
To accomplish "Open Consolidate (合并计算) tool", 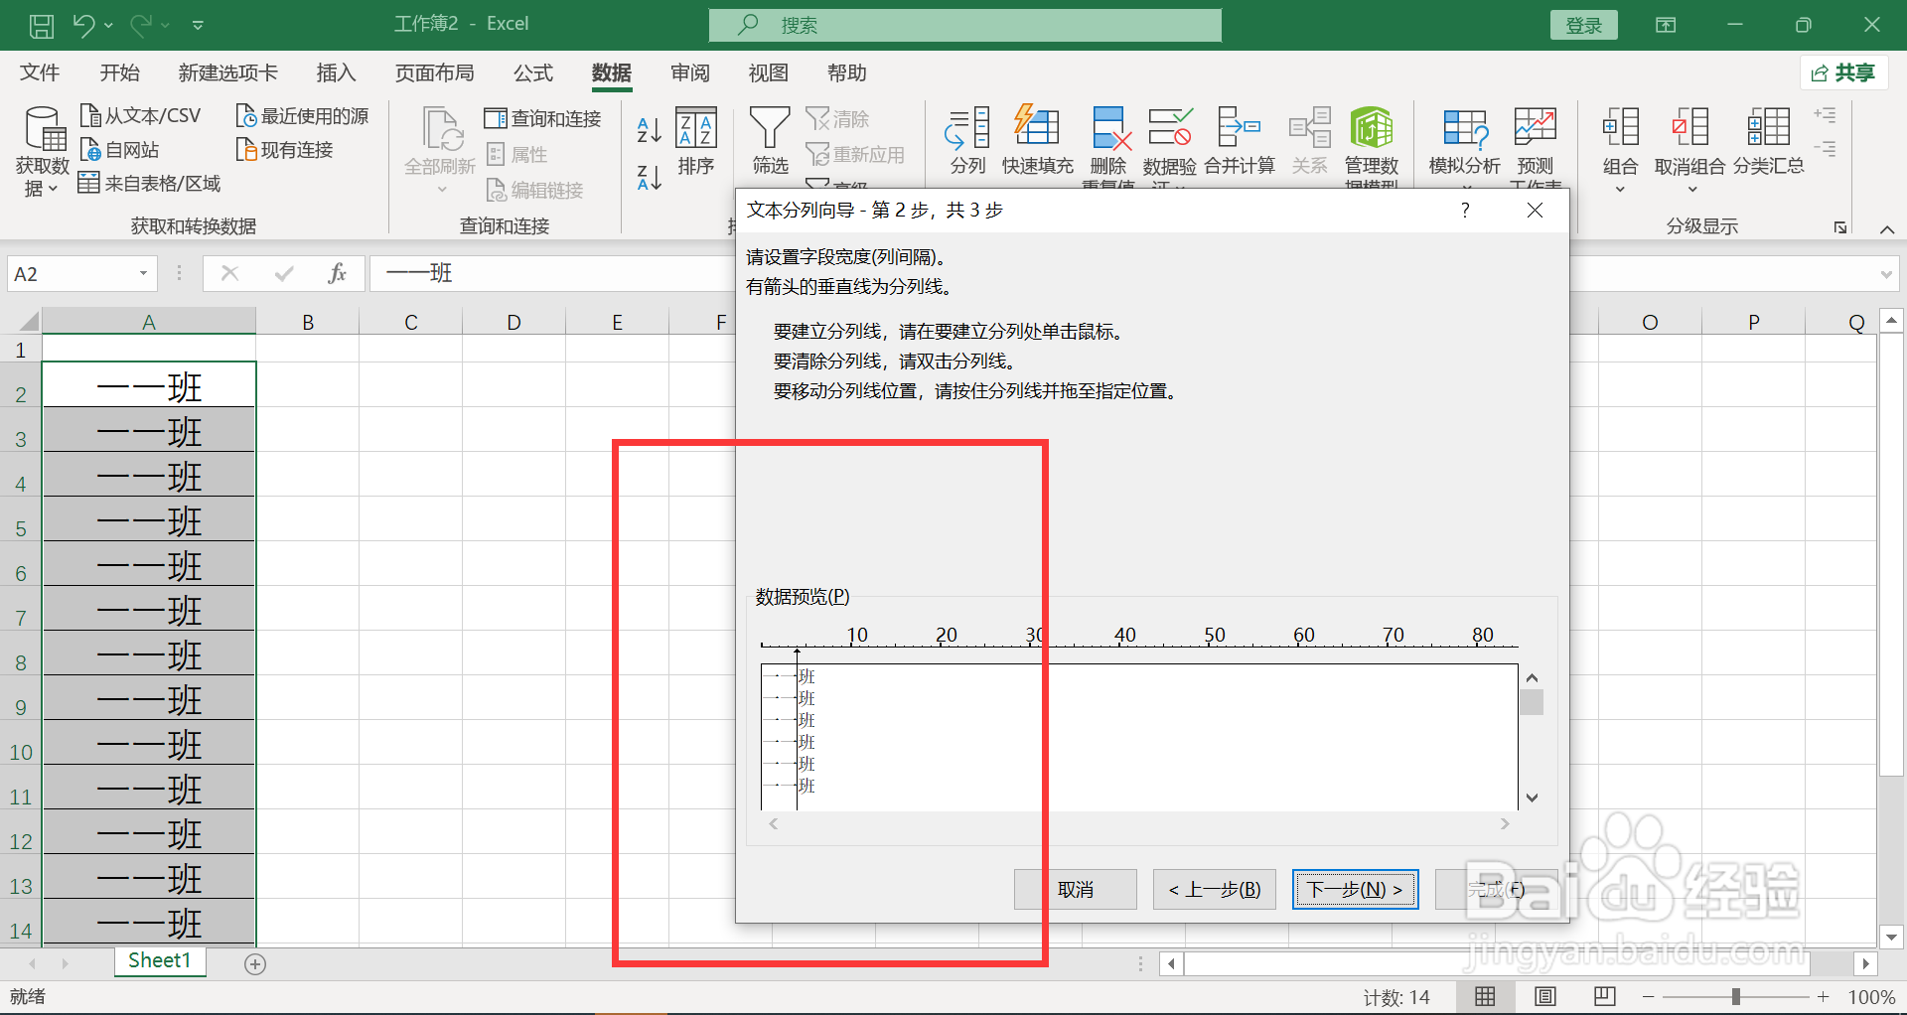I will tap(1239, 142).
